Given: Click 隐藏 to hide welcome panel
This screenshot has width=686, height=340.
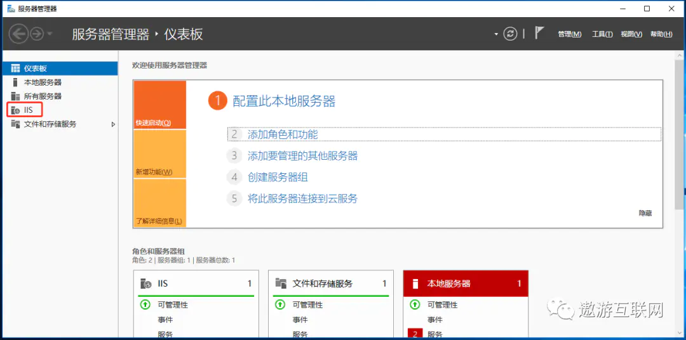Looking at the screenshot, I should [x=645, y=213].
